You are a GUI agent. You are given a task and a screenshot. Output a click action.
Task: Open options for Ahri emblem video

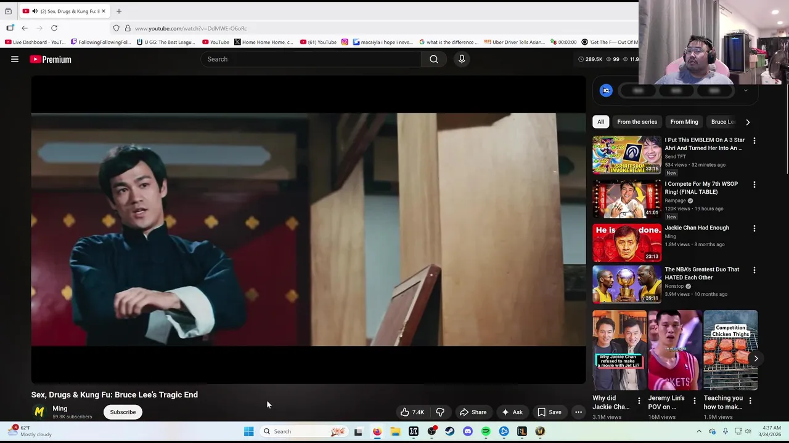[754, 141]
